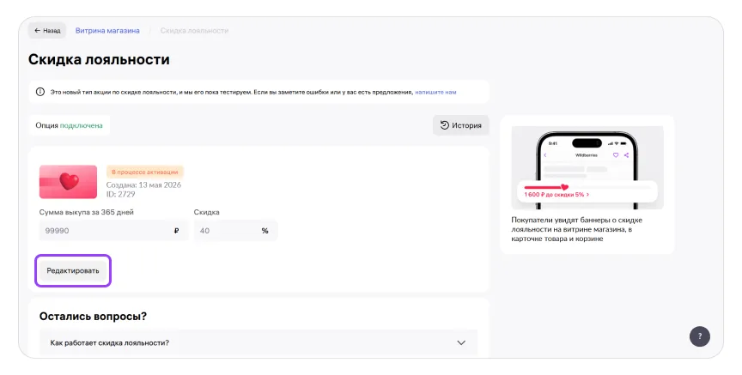Click the Скидка лояльности page title

click(x=99, y=59)
